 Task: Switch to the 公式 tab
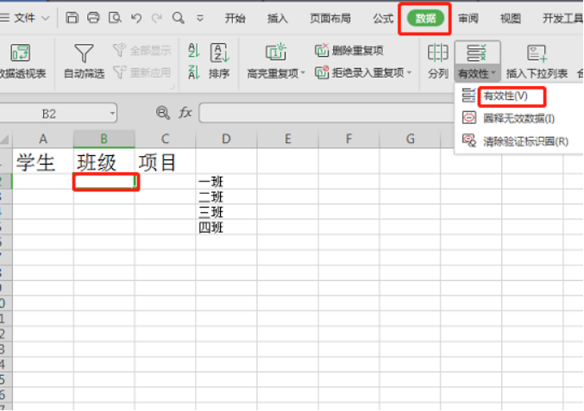[x=383, y=18]
